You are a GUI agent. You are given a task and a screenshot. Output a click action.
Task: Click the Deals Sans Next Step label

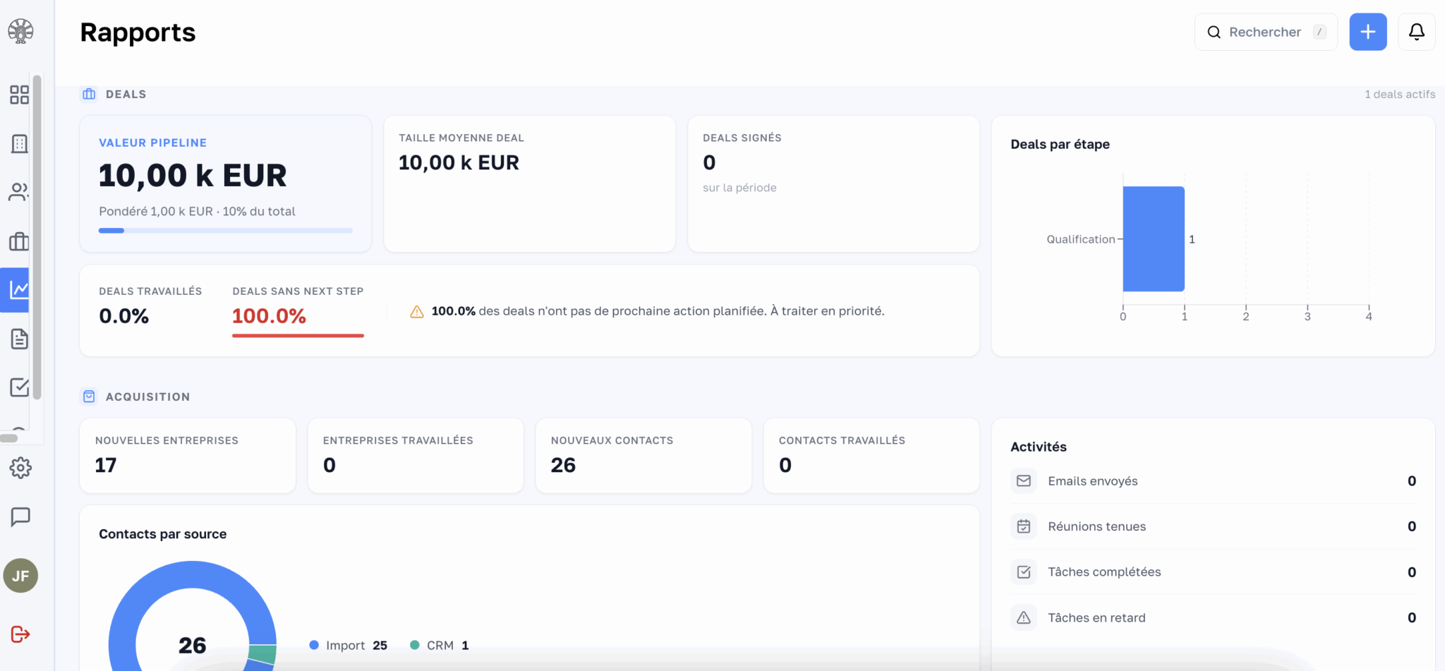(298, 291)
